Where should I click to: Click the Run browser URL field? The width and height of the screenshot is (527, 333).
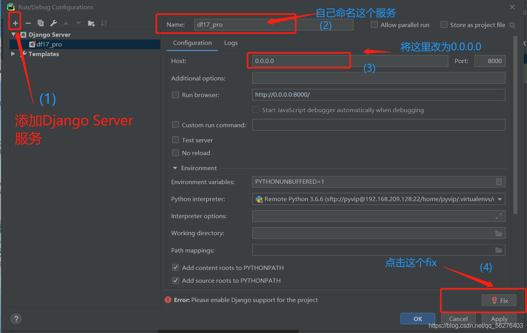(x=379, y=95)
